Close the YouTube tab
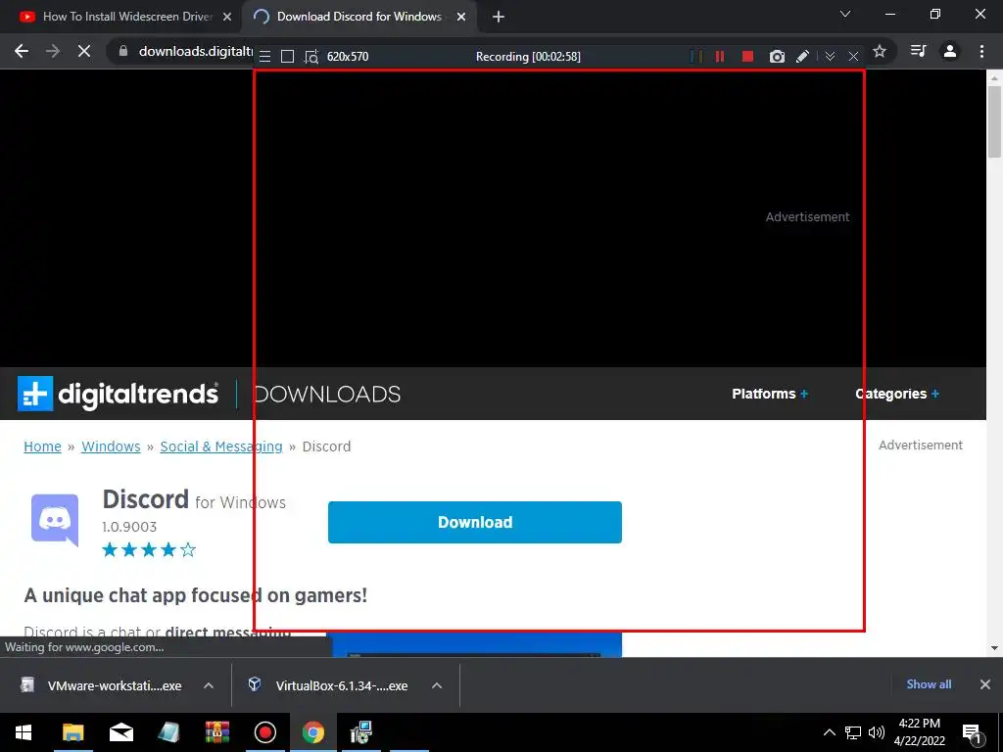Image resolution: width=1003 pixels, height=752 pixels. pyautogui.click(x=227, y=17)
